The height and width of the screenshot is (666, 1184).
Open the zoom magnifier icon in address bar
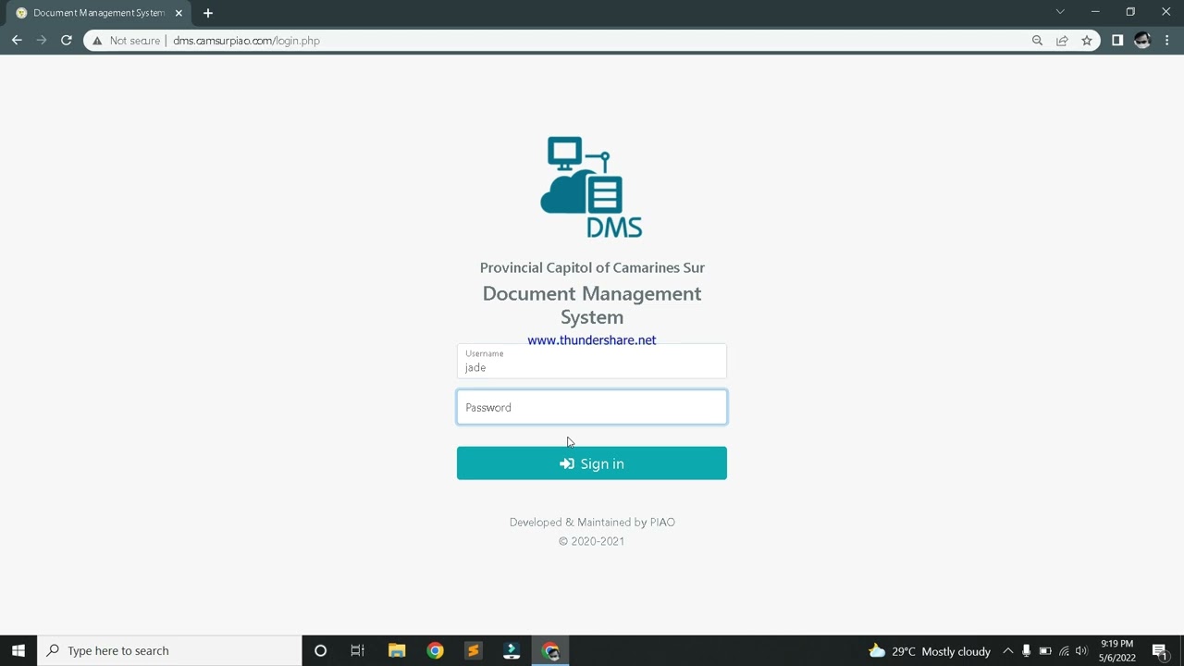[x=1037, y=41]
